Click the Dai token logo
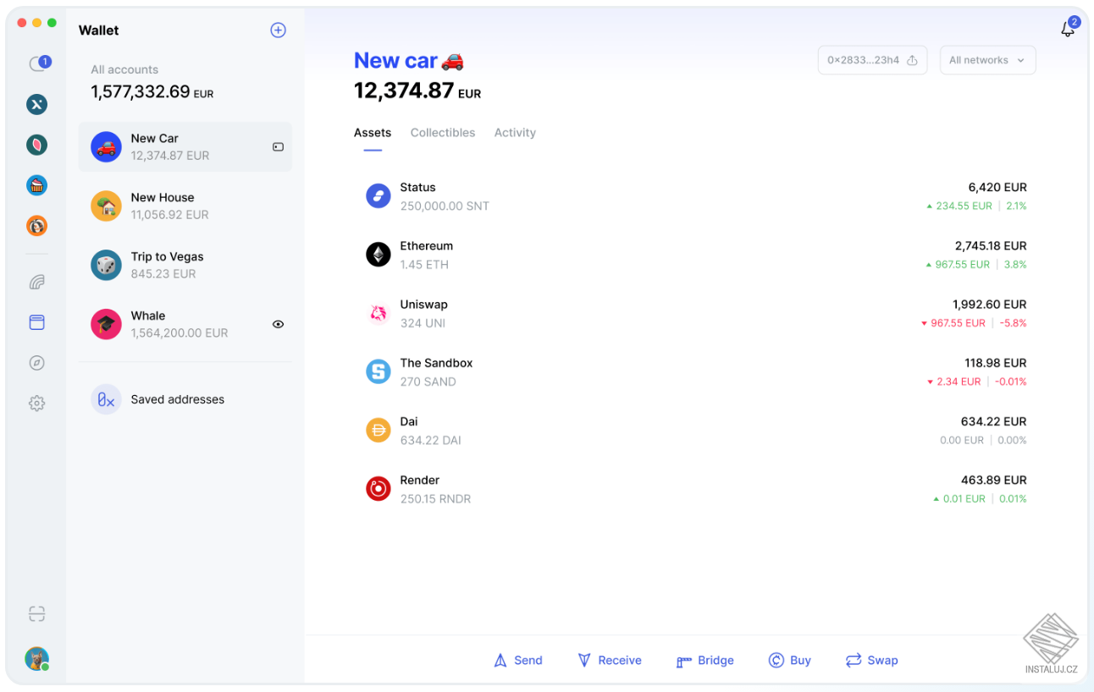The height and width of the screenshot is (692, 1094). 378,431
